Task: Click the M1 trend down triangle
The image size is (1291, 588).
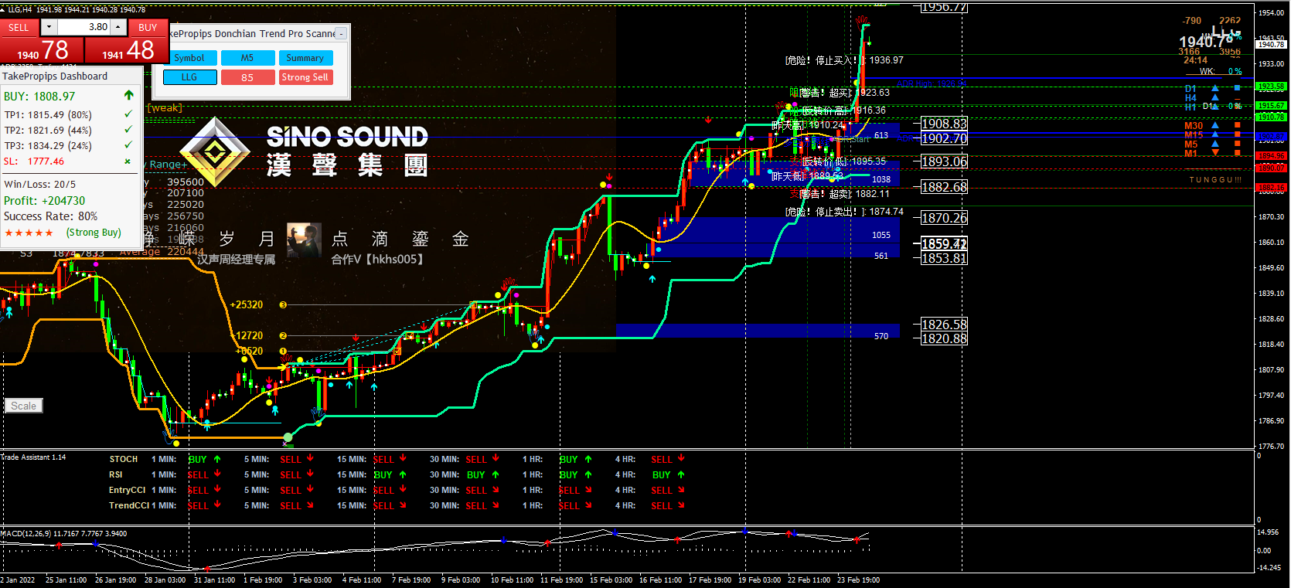Action: tap(1215, 153)
